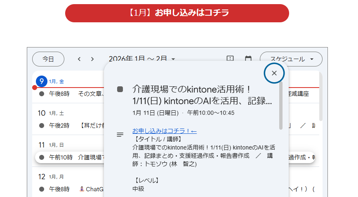Click the 12 1月, 月 date heading
This screenshot has width=358, height=197.
51,177
